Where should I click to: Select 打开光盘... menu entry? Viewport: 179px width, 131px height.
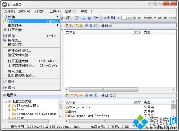[31, 30]
